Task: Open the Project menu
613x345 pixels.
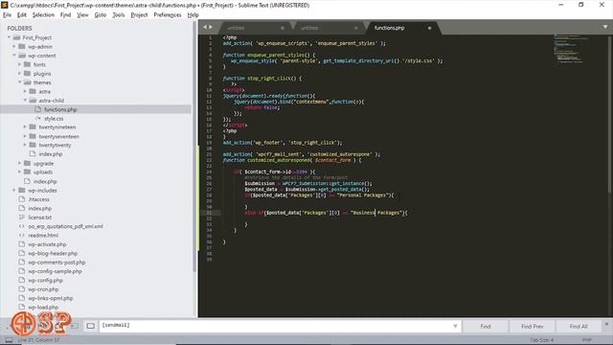Action: [139, 15]
